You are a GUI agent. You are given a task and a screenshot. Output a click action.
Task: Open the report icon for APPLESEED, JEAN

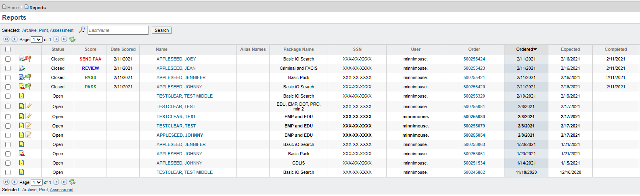[x=22, y=68]
